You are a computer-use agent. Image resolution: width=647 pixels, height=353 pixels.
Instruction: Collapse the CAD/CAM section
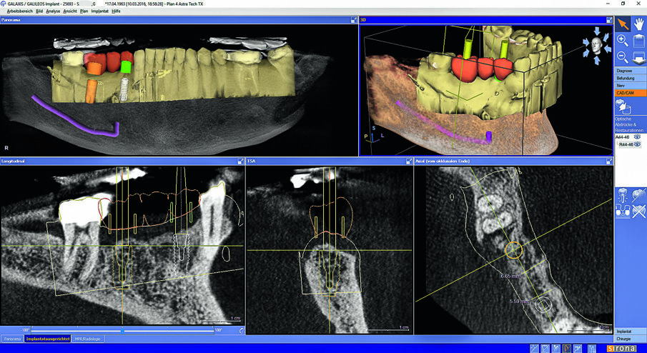click(x=631, y=93)
